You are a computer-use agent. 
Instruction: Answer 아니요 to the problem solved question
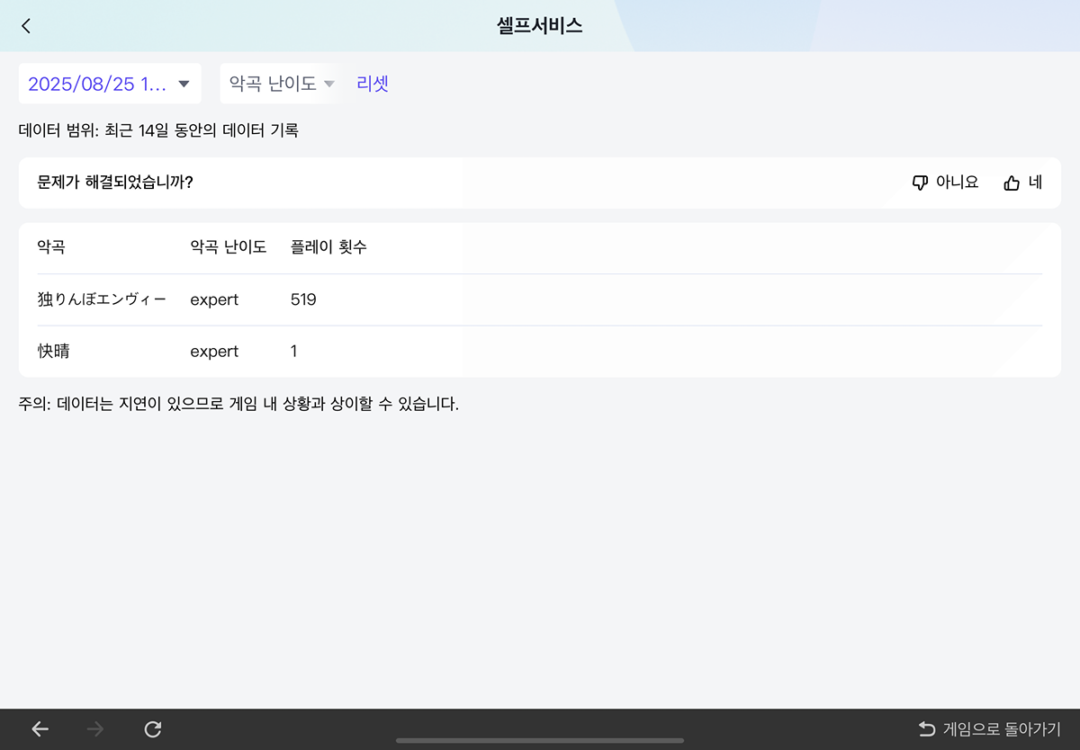[957, 183]
